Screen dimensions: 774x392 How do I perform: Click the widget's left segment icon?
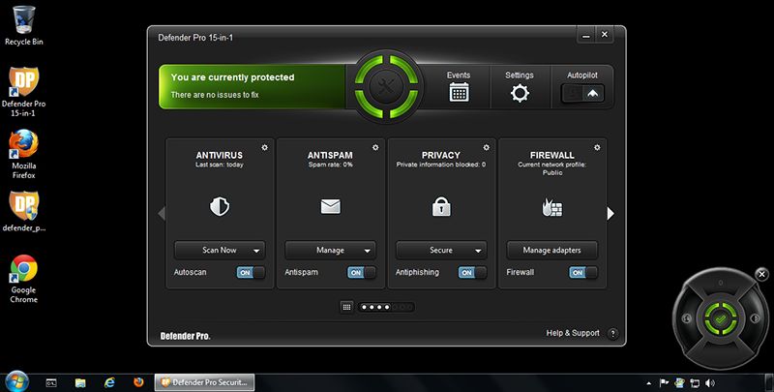(687, 318)
